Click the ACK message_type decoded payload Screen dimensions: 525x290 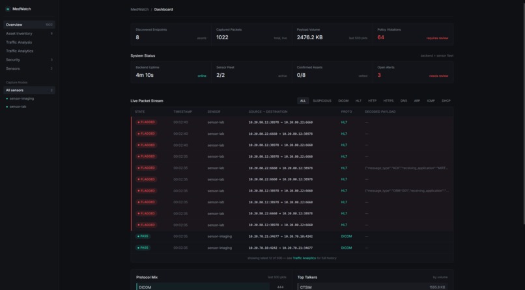(406, 168)
